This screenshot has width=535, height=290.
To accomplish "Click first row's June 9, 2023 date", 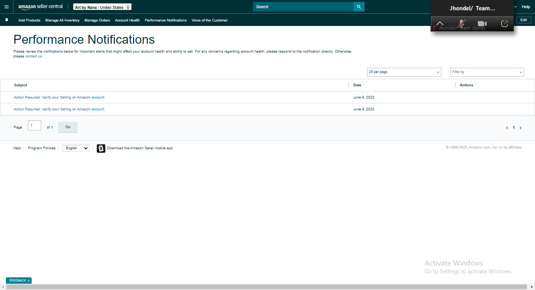I will click(364, 97).
